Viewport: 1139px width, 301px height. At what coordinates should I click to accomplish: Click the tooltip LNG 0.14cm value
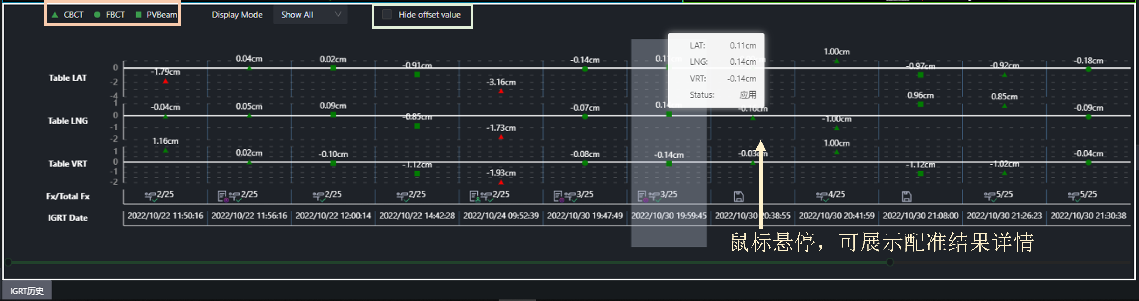tap(743, 62)
